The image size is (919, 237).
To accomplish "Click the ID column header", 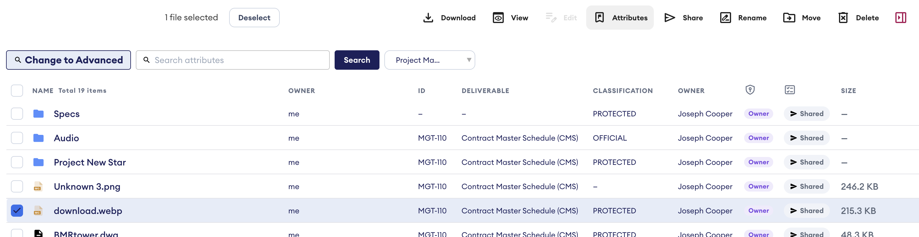I will (421, 91).
